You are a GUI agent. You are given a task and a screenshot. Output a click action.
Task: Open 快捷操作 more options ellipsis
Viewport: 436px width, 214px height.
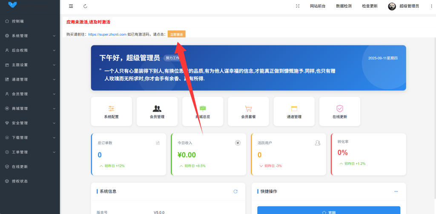396,191
